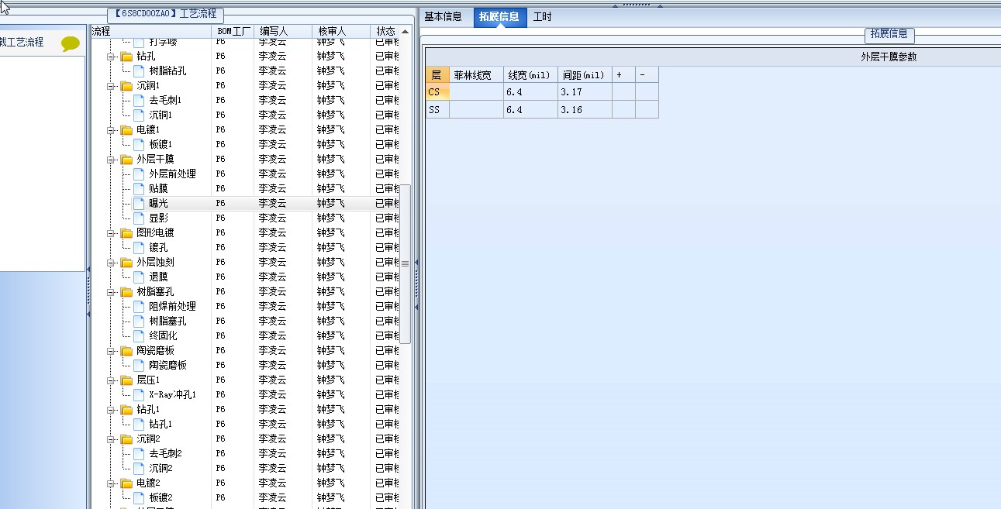
Task: Collapse the 外层干膜 folder node
Action: [x=111, y=160]
